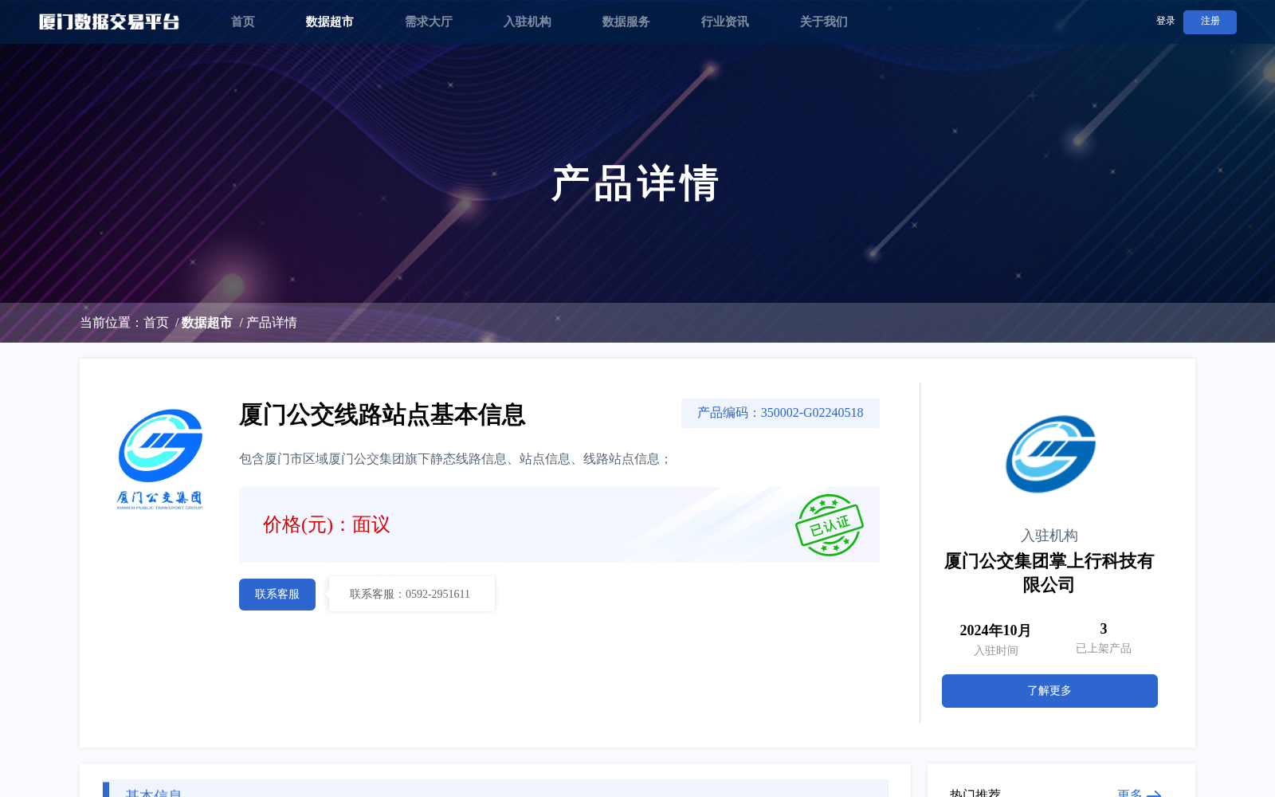Open the 数据超市 navigation item
This screenshot has height=797, width=1275.
click(329, 22)
